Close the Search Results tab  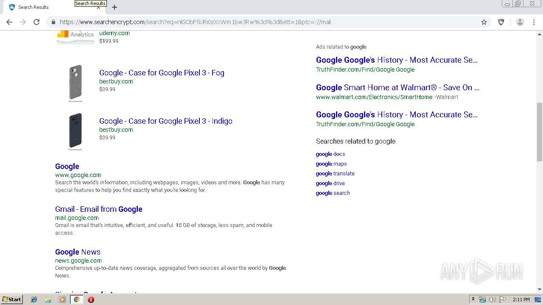click(x=98, y=7)
